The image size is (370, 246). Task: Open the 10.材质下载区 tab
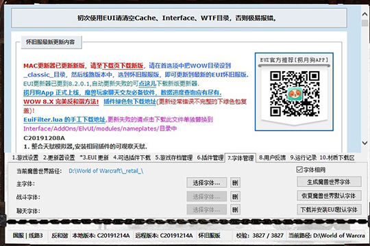point(337,157)
